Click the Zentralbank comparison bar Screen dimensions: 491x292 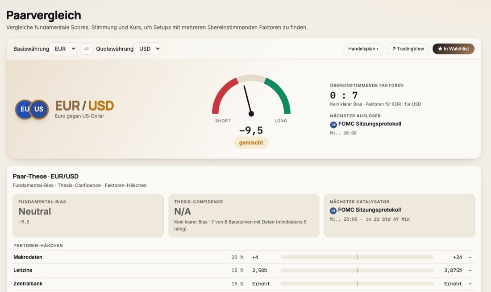357,284
